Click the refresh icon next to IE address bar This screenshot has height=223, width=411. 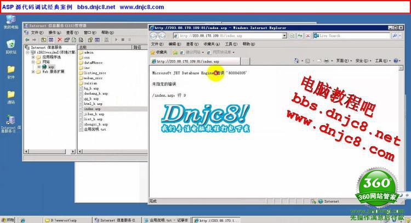click(300, 36)
